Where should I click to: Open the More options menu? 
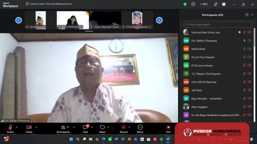(140, 129)
